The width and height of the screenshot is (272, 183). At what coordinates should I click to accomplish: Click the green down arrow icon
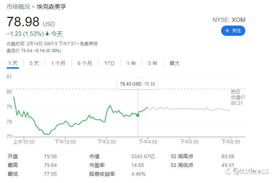[47, 34]
